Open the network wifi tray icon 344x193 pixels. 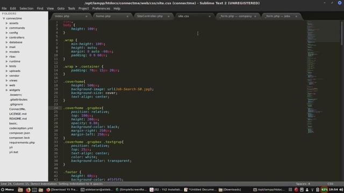(x=312, y=190)
